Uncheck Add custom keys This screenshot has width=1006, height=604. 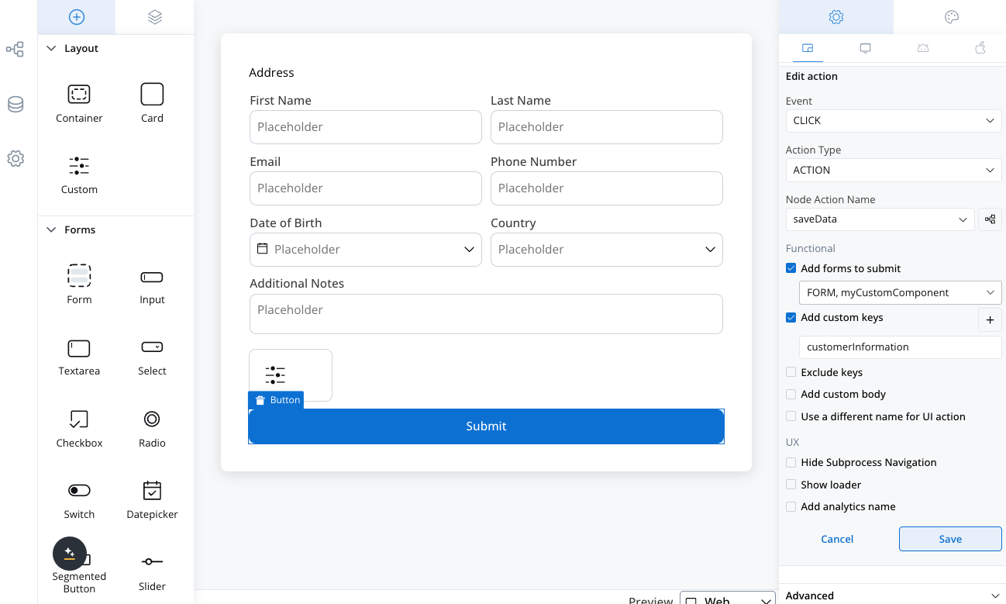tap(791, 317)
